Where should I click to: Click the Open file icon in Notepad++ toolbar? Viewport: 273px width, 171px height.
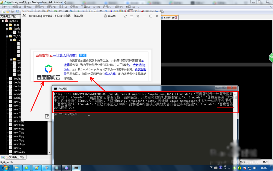tap(8, 11)
